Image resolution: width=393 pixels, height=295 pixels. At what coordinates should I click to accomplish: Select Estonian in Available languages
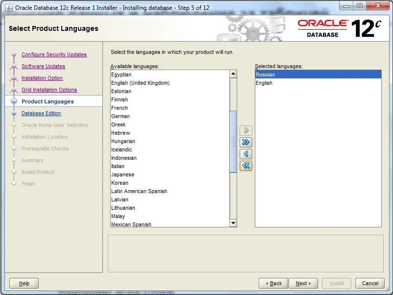[170, 91]
